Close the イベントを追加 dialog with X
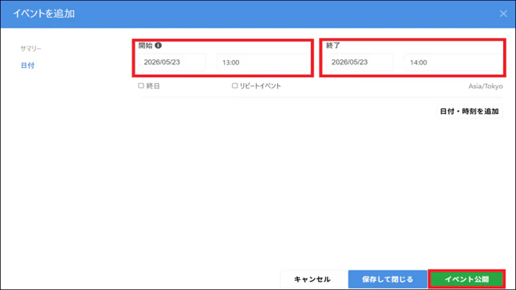 [x=503, y=14]
